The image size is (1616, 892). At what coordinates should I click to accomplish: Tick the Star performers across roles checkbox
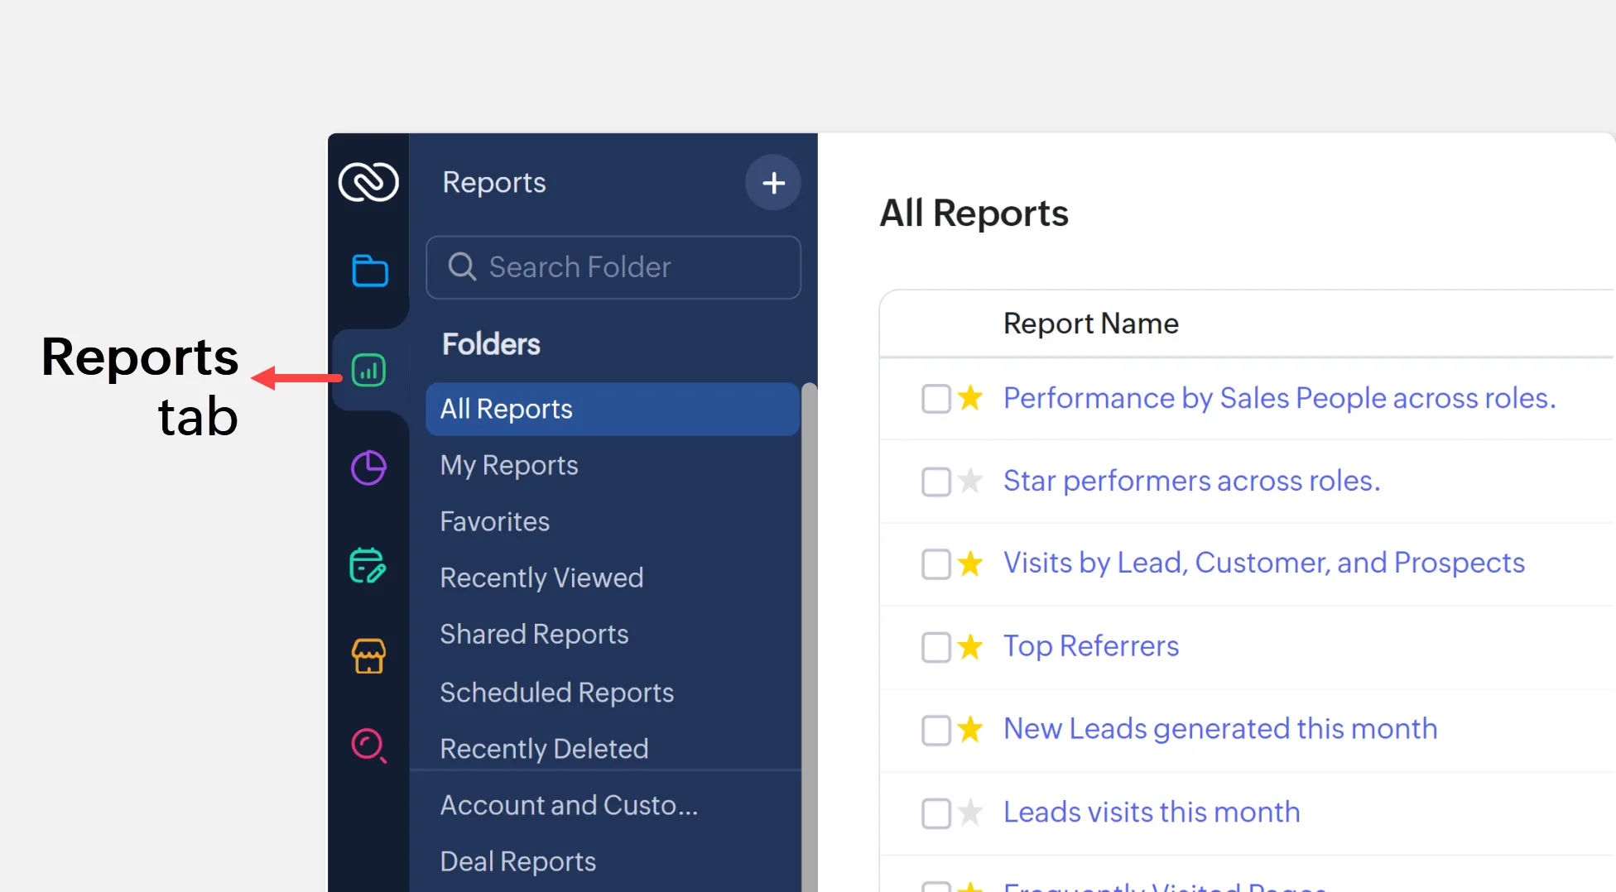pos(935,482)
